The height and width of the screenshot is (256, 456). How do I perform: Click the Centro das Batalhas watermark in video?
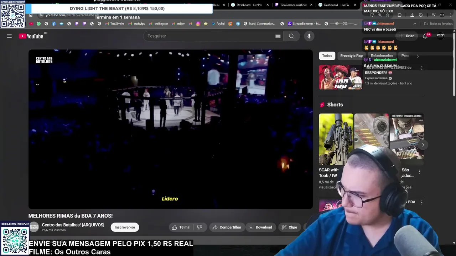pyautogui.click(x=44, y=60)
